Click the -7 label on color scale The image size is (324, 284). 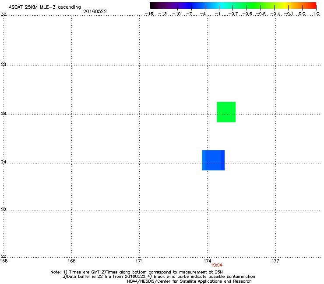189,14
